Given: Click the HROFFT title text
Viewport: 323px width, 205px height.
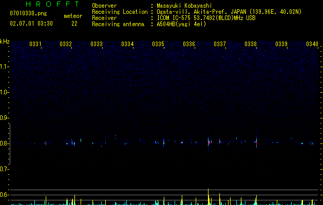Looking at the screenshot, I should click(52, 4).
